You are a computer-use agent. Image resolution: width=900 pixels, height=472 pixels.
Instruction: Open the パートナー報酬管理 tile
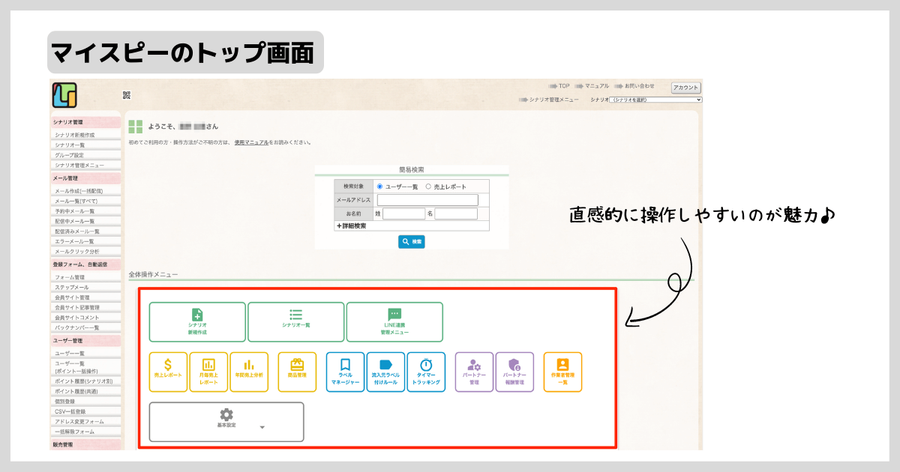(x=514, y=372)
